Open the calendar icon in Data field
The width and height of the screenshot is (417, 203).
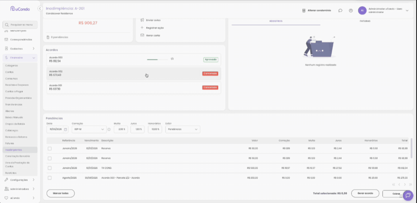[65, 129]
